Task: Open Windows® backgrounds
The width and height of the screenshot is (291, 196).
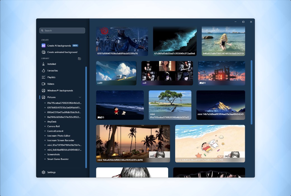Action: (60, 91)
